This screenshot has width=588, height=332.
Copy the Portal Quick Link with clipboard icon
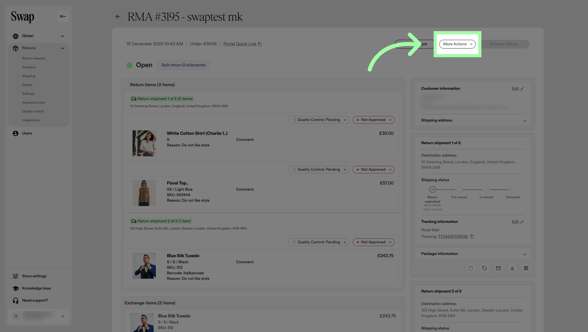(x=260, y=44)
